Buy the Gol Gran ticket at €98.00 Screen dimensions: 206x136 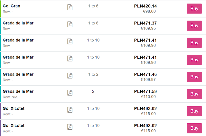[194, 9]
